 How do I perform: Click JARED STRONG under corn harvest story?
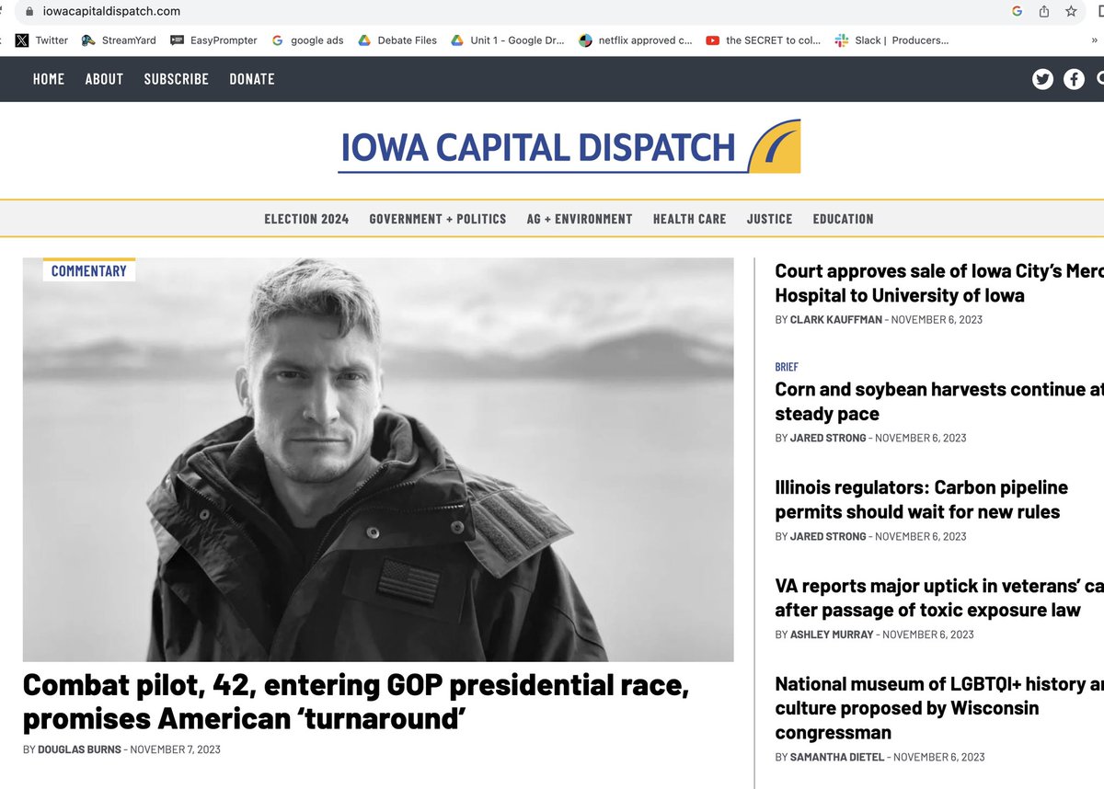[828, 439]
